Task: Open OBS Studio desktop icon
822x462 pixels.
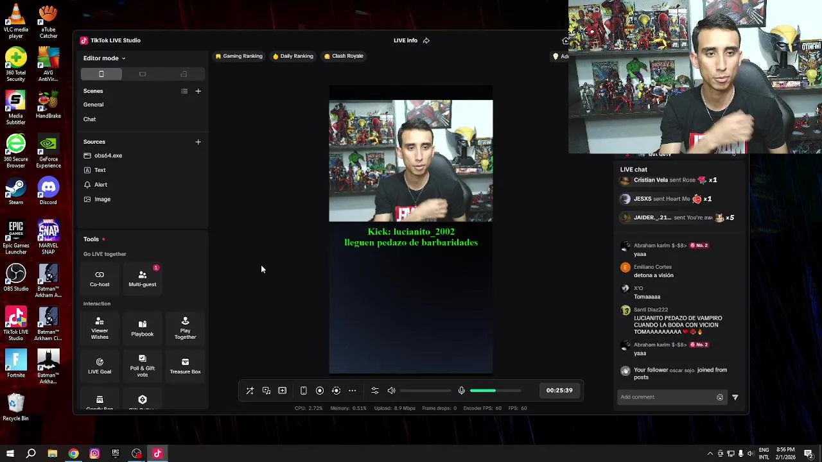Action: tap(15, 278)
